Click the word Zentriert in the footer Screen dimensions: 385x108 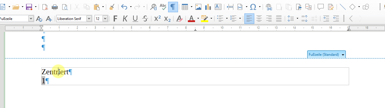pyautogui.click(x=55, y=72)
